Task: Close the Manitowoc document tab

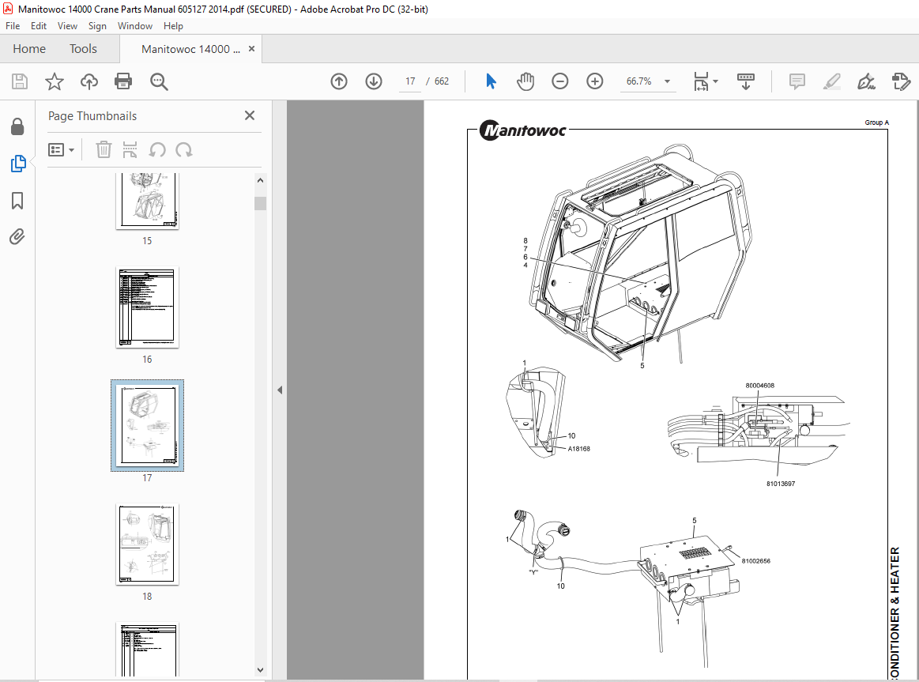Action: 251,49
